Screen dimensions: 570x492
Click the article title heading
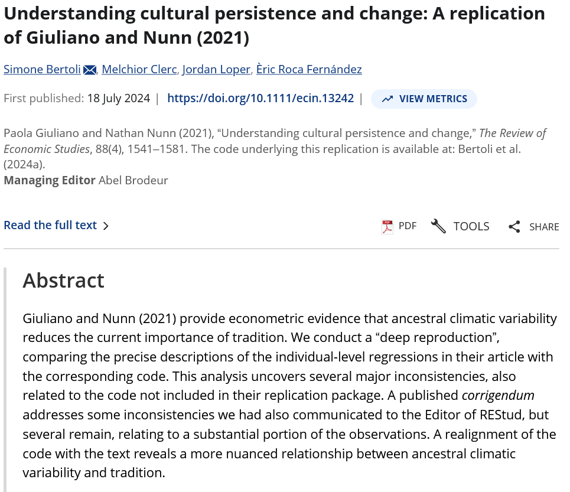pos(274,25)
